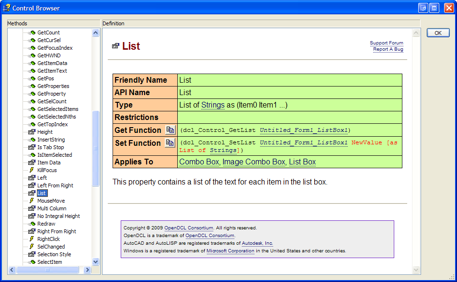Click Definition pane scroll up arrow

click(416, 33)
